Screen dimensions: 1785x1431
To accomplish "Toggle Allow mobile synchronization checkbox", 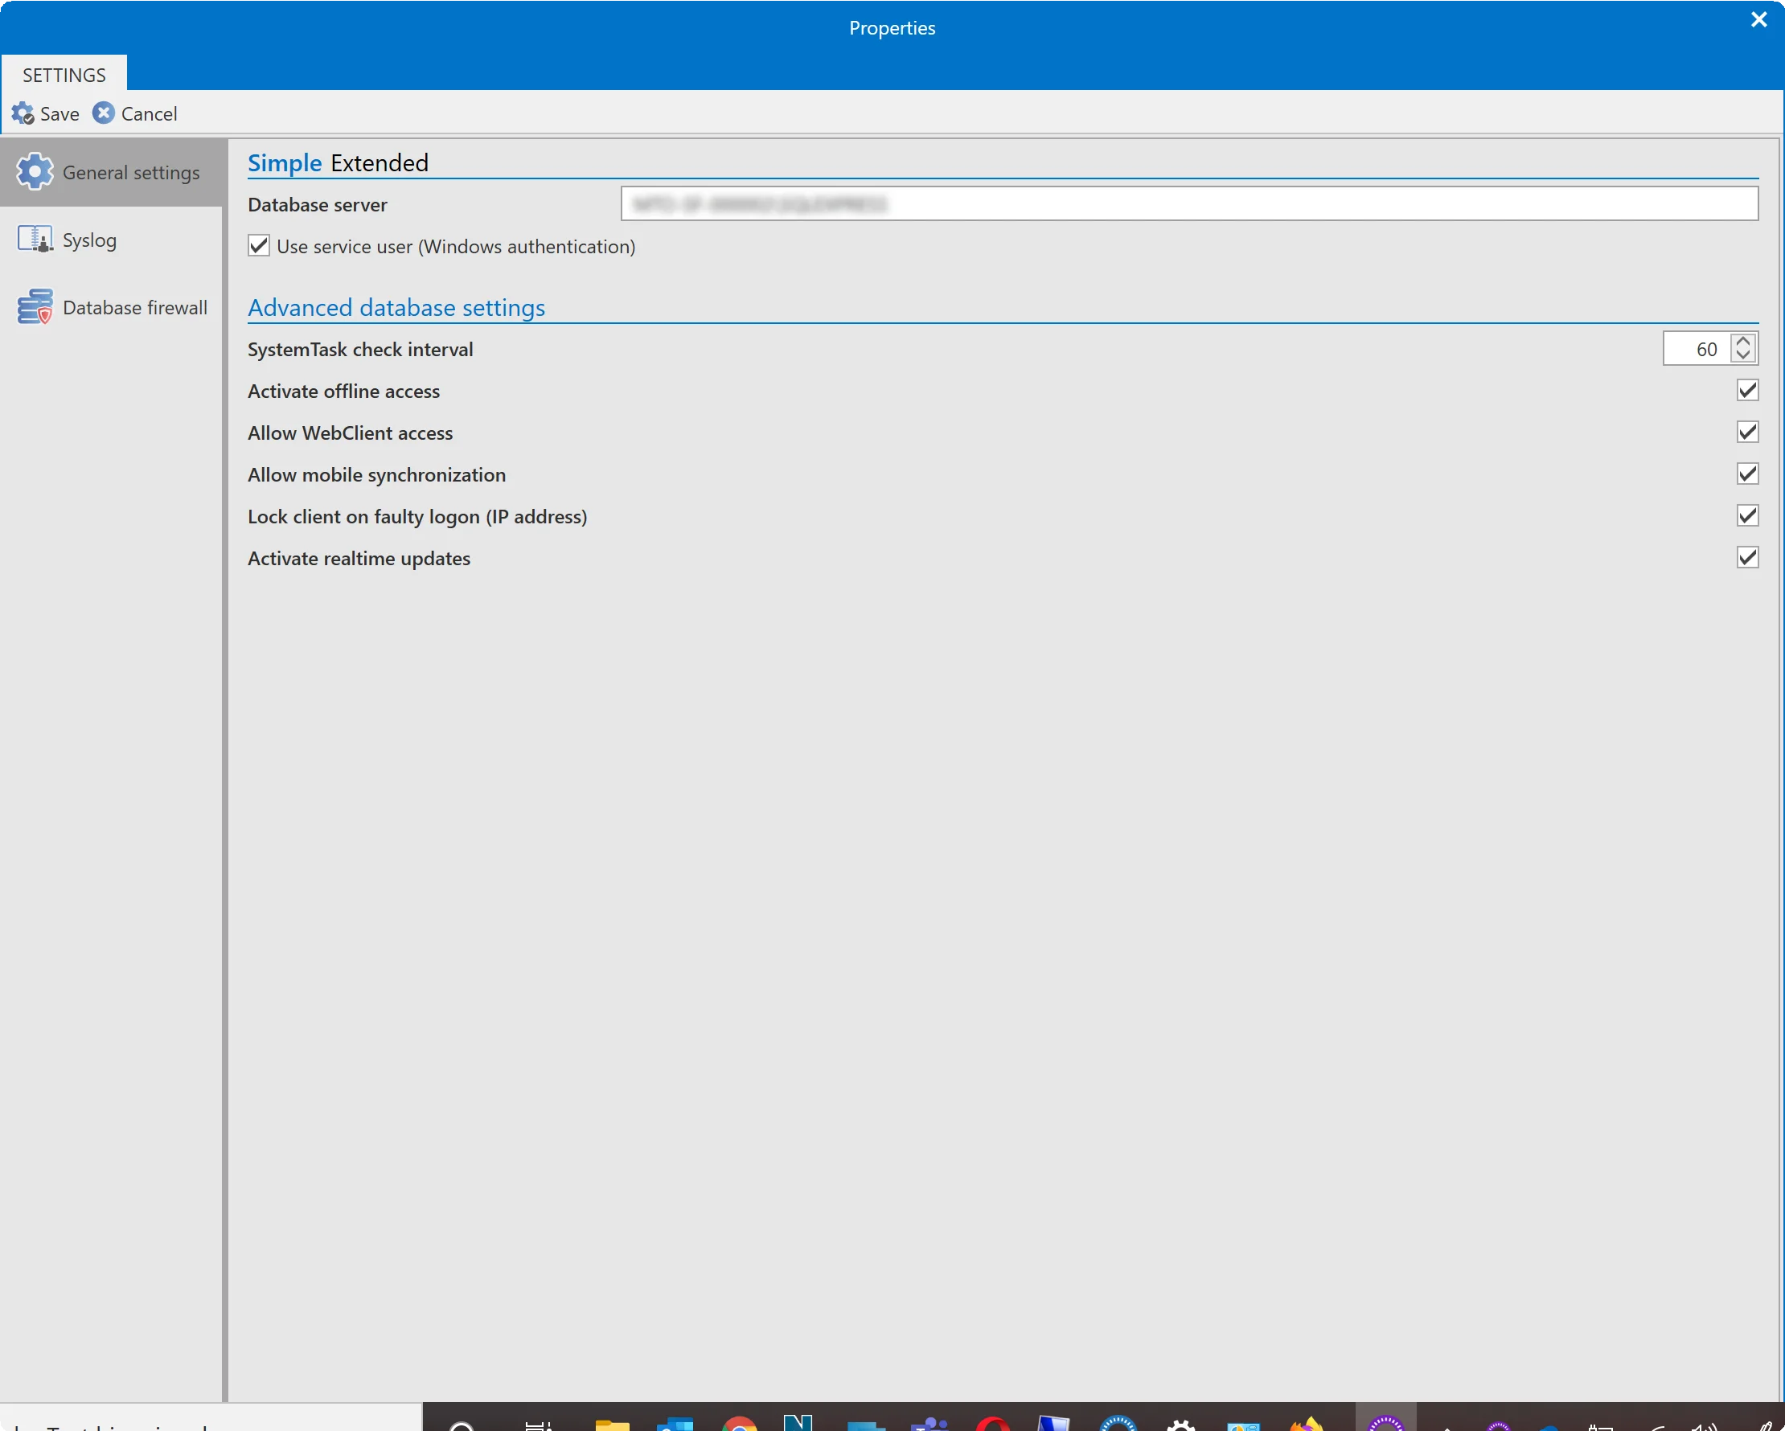I will click(x=1747, y=474).
